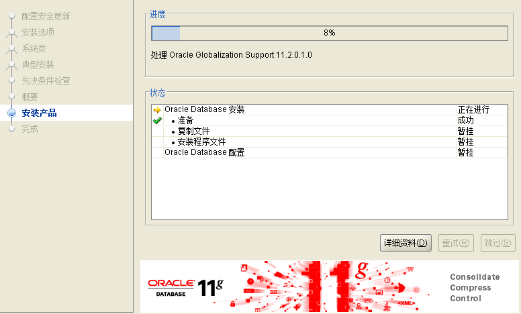The width and height of the screenshot is (521, 314).
Task: Click the blue bullet of 安装产品 step
Action: tap(12, 113)
